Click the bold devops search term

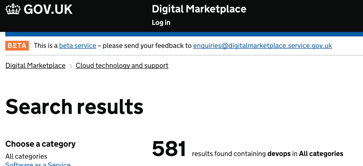pyautogui.click(x=279, y=154)
